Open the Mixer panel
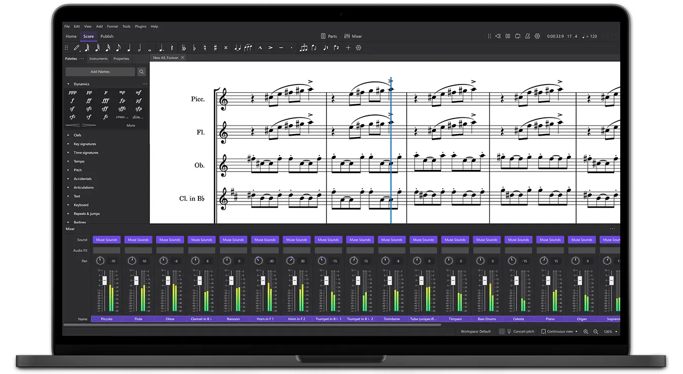The width and height of the screenshot is (683, 374). tap(353, 36)
